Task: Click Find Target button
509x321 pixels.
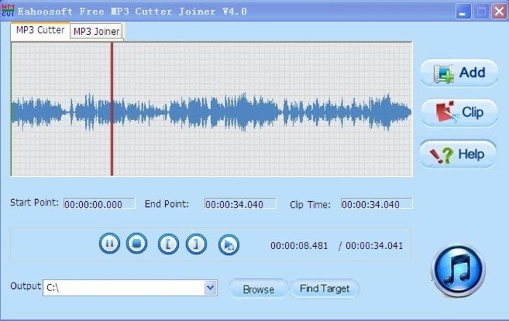Action: click(x=324, y=288)
